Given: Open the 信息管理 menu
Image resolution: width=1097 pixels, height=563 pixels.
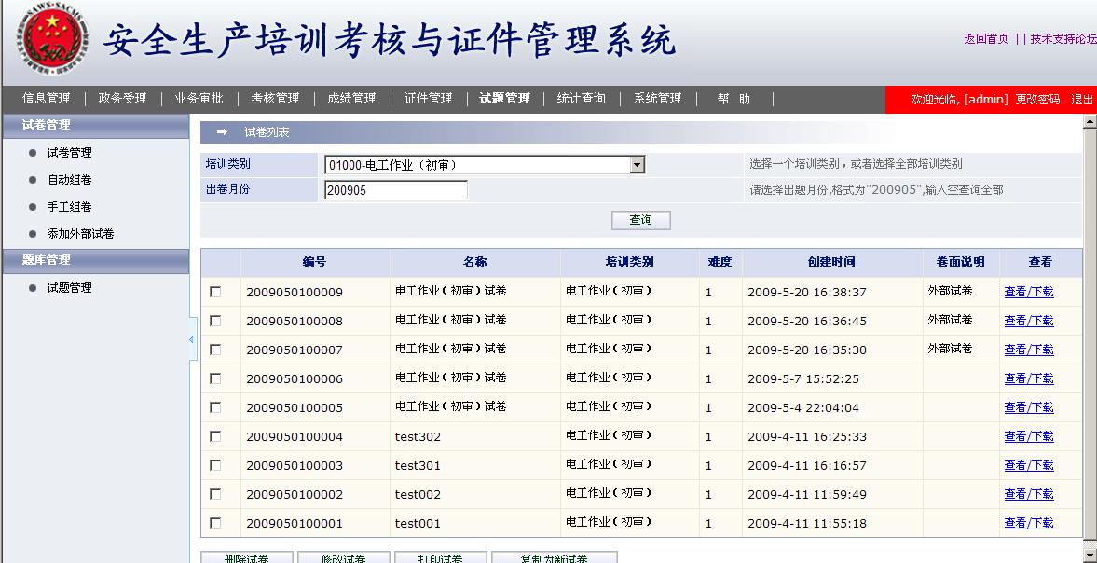Looking at the screenshot, I should (x=47, y=99).
